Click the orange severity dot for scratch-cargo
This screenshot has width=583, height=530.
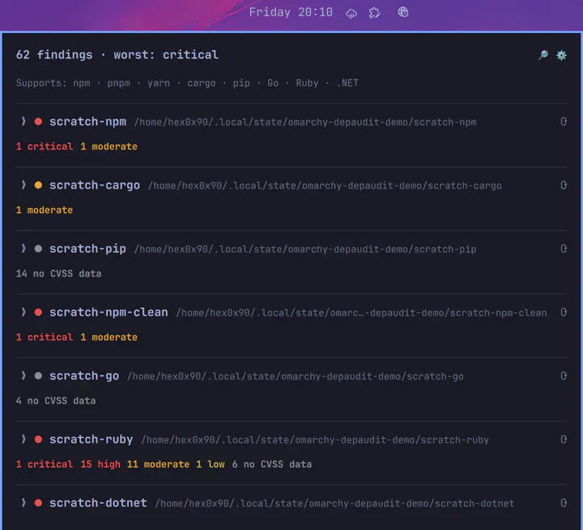(38, 185)
